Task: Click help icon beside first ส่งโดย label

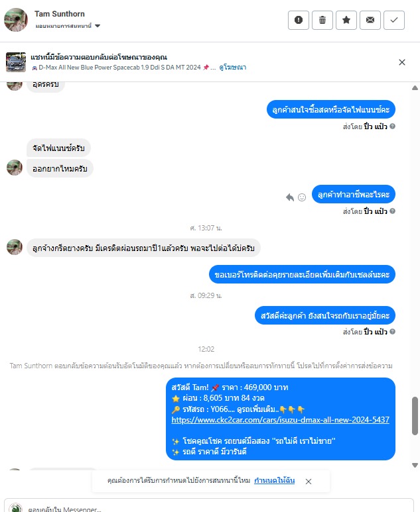Action: coord(393,126)
